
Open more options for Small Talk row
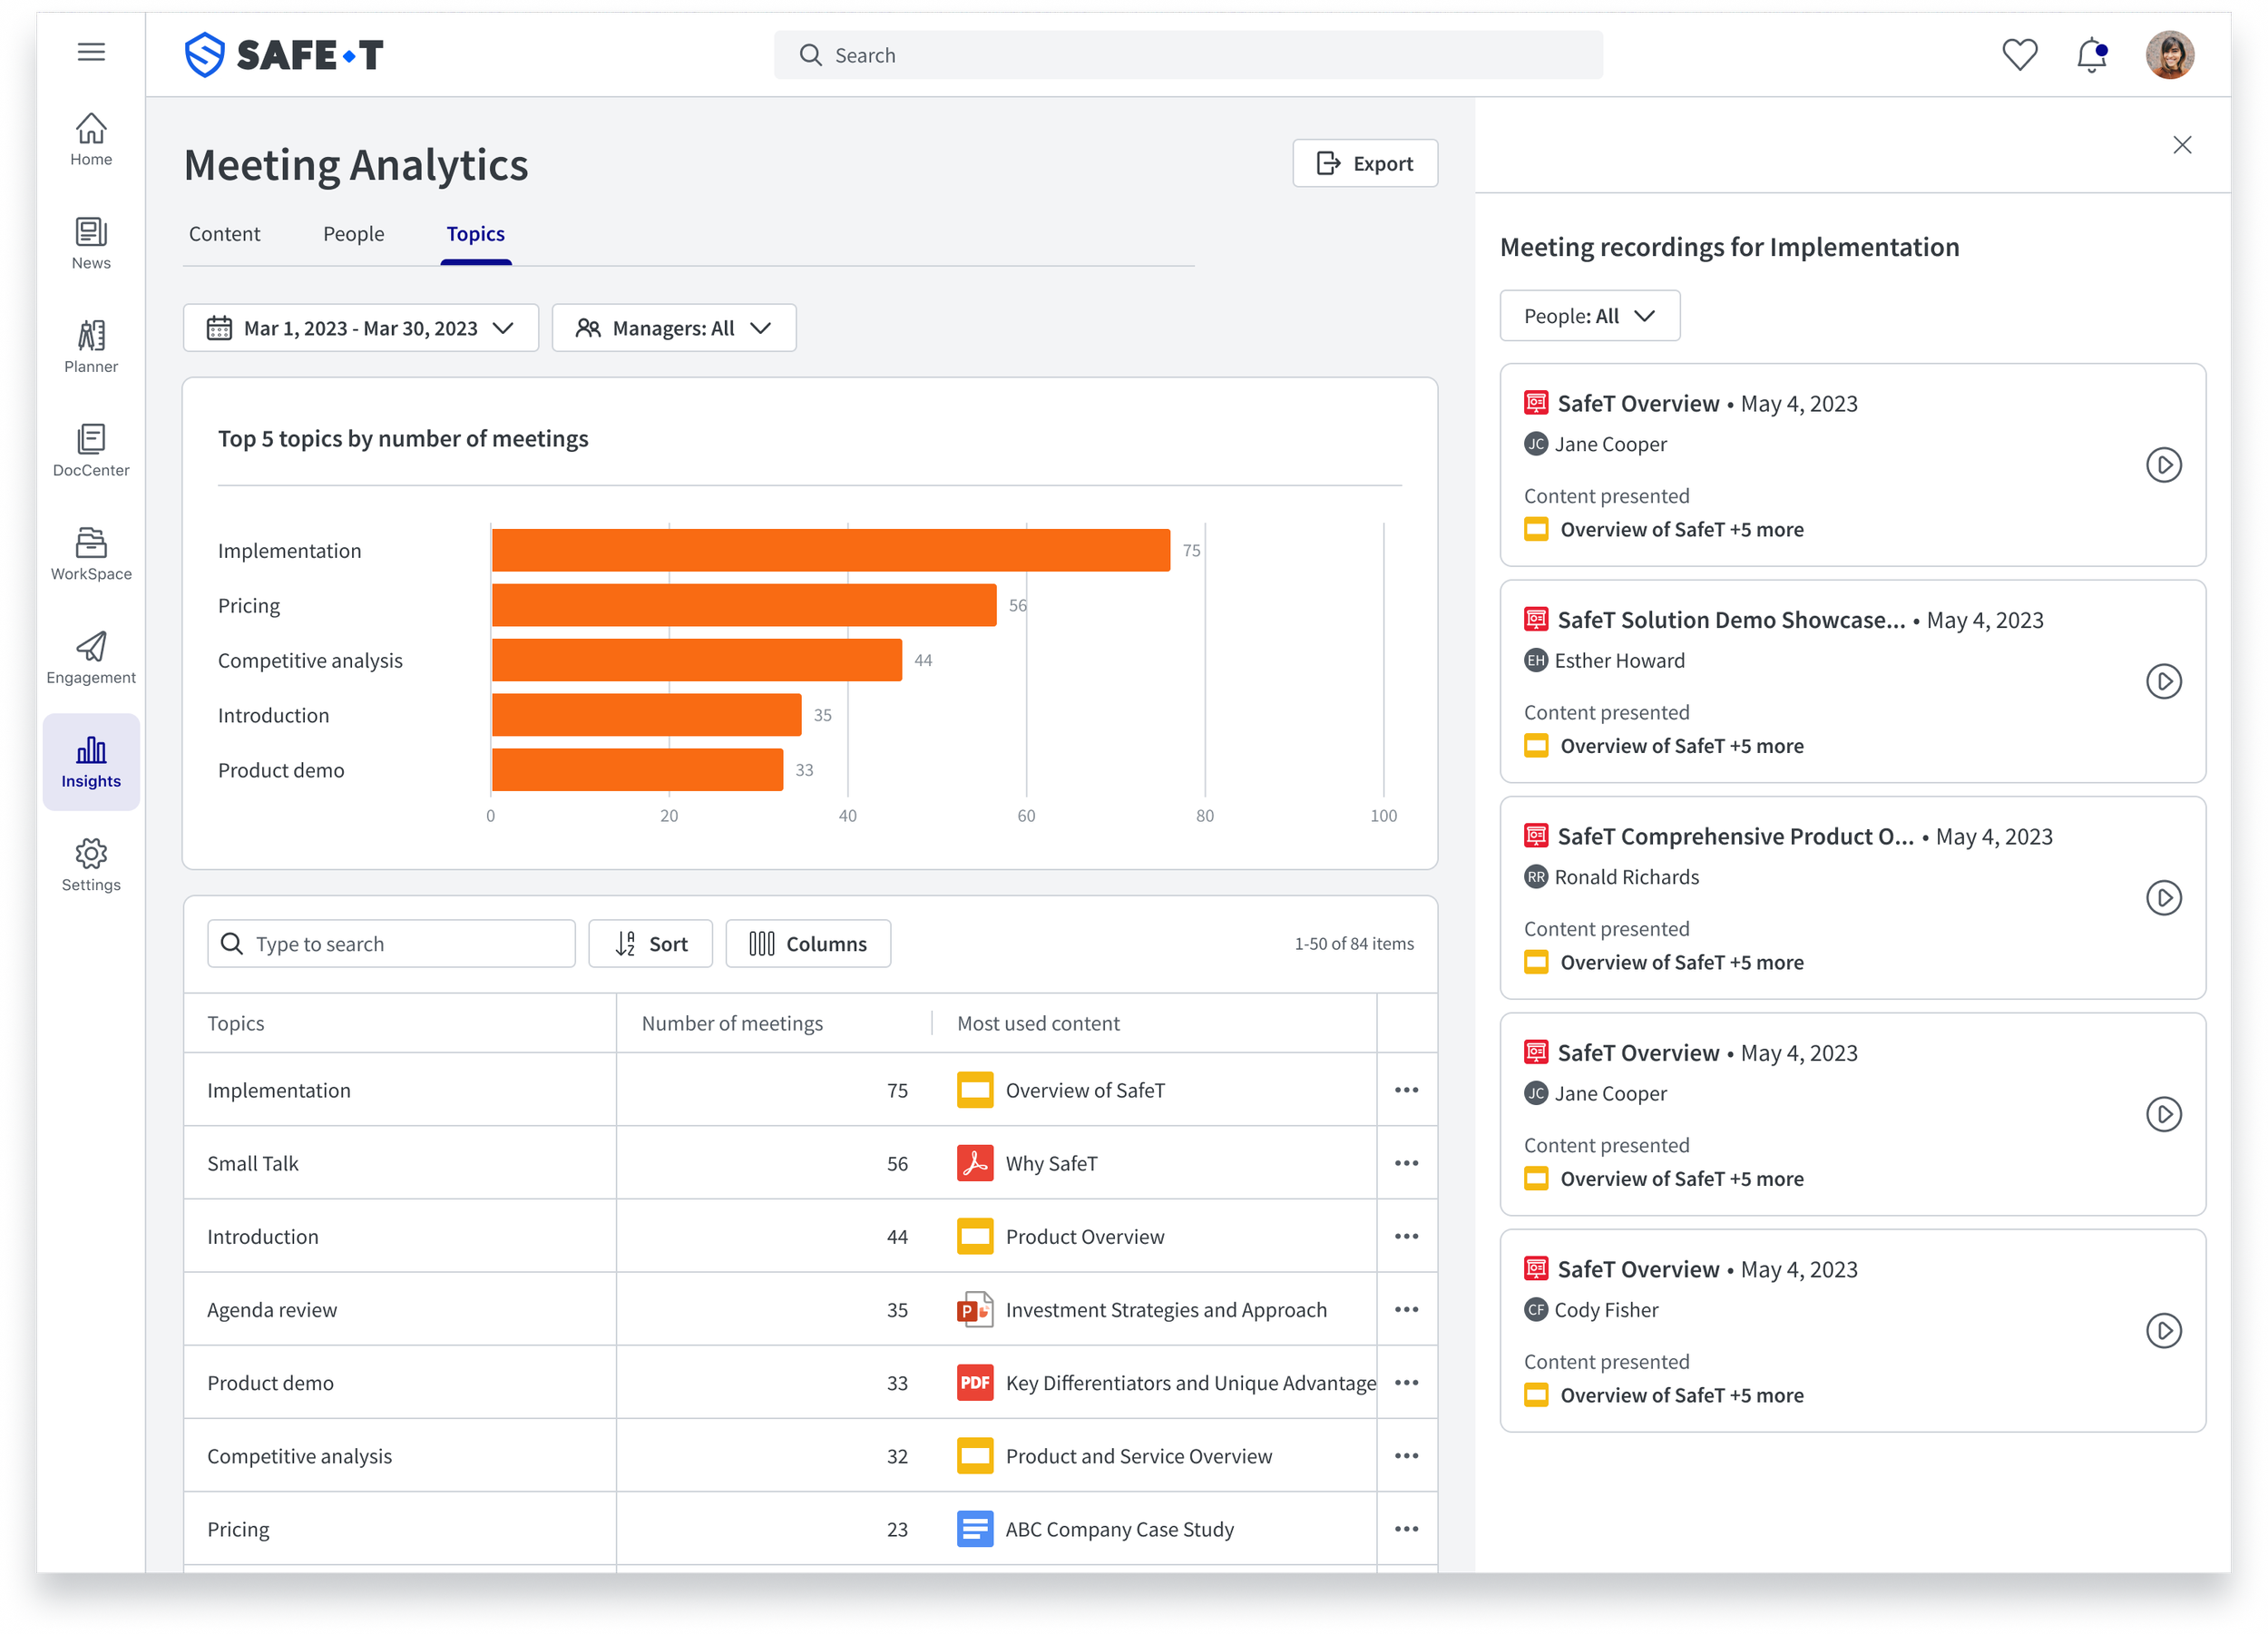click(1406, 1163)
